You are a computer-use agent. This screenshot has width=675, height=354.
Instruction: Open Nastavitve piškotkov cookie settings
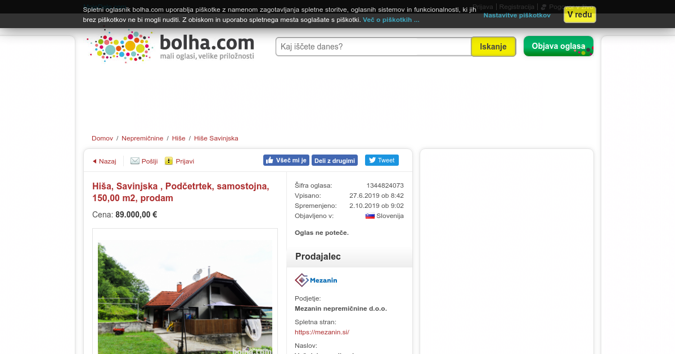pos(517,15)
